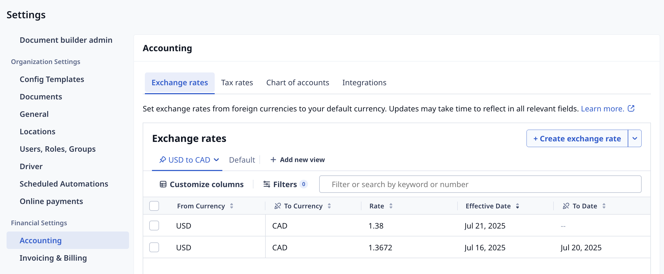Sort by Effective Date using sort arrows
This screenshot has height=274, width=664.
click(x=518, y=206)
